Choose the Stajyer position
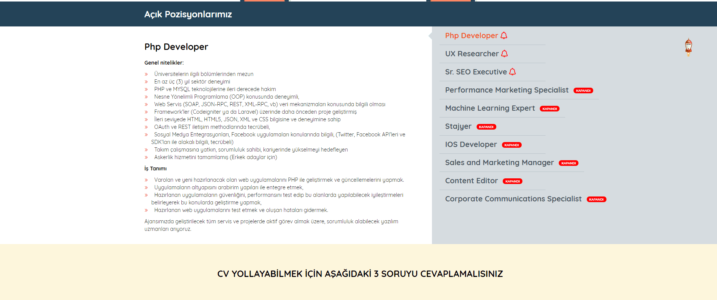717x300 pixels. (x=458, y=126)
